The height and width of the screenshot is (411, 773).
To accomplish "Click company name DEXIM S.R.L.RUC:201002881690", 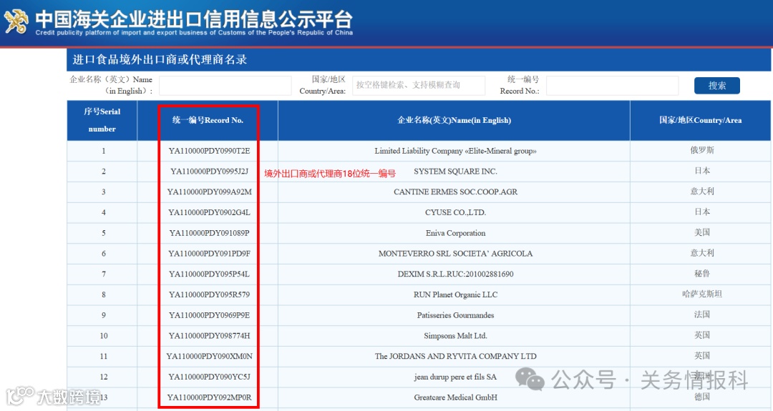I will (x=455, y=274).
